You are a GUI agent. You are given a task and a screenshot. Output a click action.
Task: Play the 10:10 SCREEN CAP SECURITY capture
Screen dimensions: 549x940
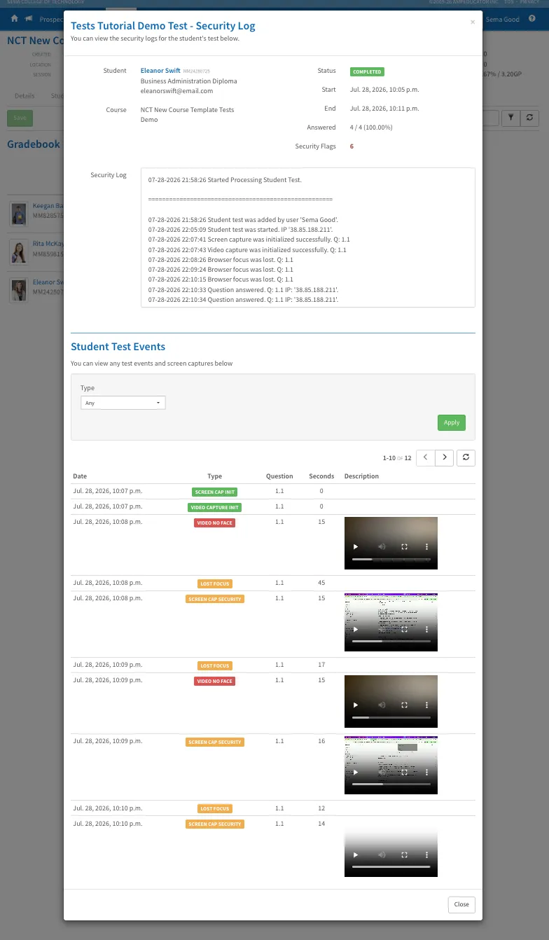coord(355,855)
